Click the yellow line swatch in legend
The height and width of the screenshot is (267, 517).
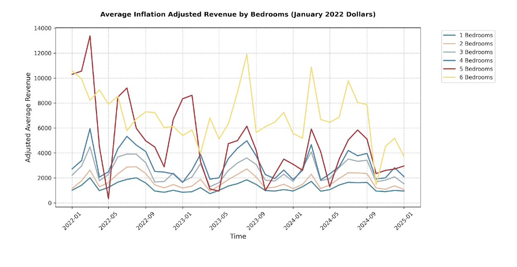point(450,78)
